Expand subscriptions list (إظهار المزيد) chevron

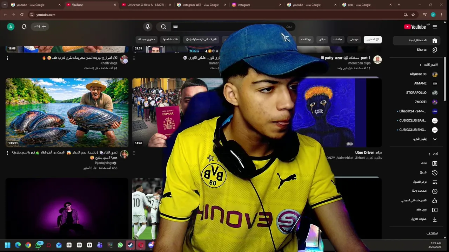(x=435, y=139)
